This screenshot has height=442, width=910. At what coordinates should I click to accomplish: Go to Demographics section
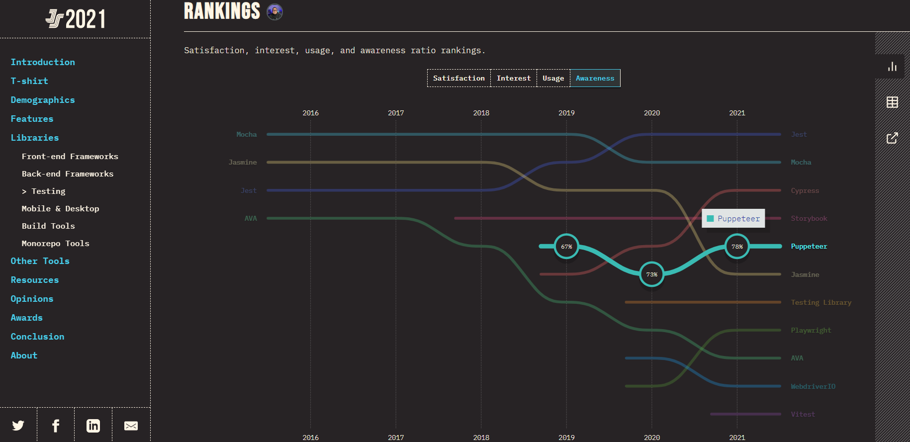coord(43,100)
